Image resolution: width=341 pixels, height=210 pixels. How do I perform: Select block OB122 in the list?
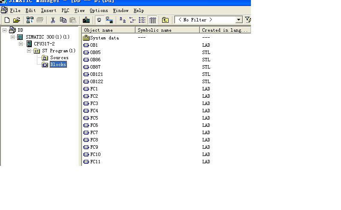point(97,81)
